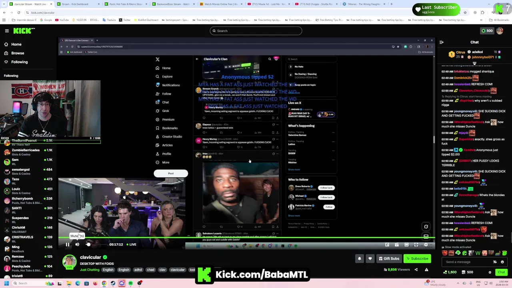Collapse the chat panel arrow icon
Image resolution: width=512 pixels, height=288 pixels.
coord(441,42)
